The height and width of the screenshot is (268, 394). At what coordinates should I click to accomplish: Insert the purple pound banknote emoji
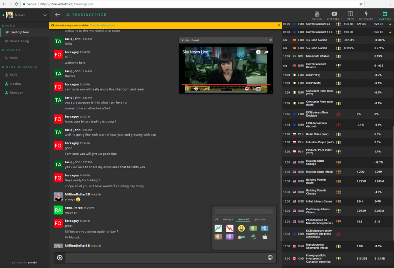click(230, 237)
